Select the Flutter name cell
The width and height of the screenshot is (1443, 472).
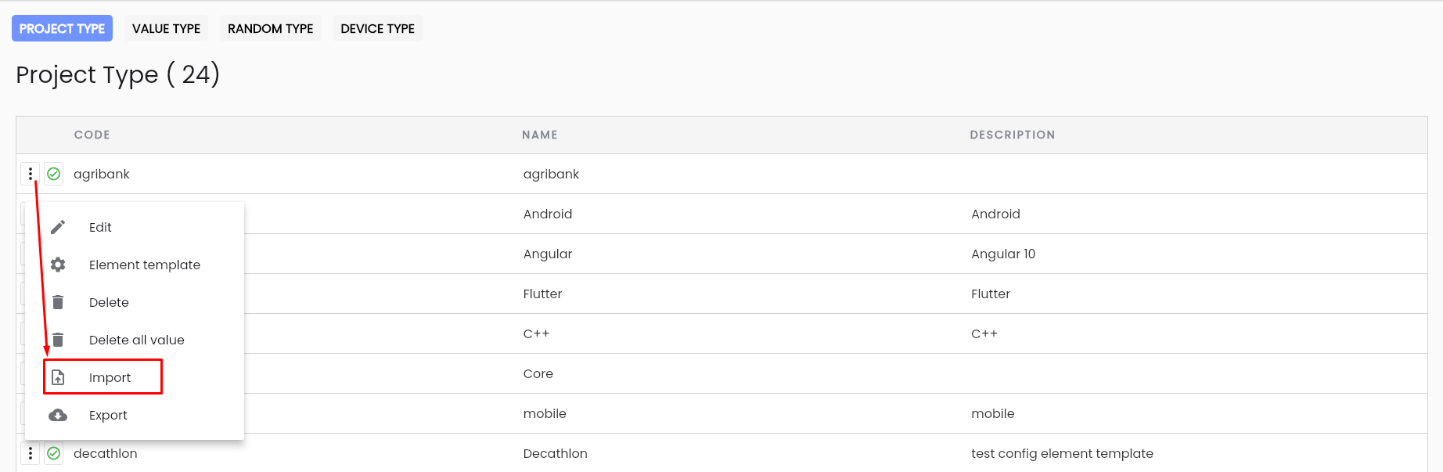tap(542, 294)
